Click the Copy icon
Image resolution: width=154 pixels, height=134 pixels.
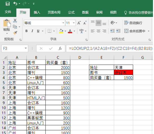coord(15,27)
